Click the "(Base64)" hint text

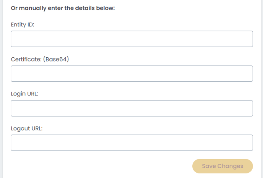[x=56, y=59]
